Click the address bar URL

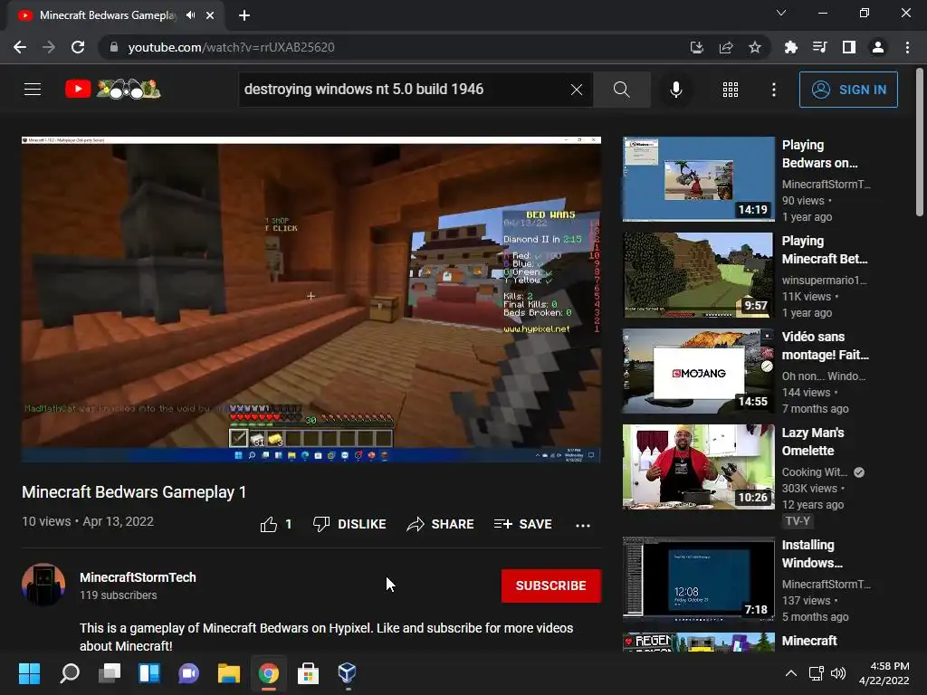coord(231,47)
